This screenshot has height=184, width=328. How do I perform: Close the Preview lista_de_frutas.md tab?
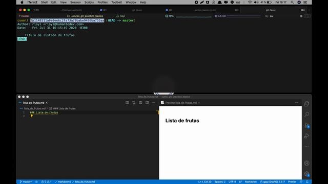pyautogui.click(x=199, y=103)
